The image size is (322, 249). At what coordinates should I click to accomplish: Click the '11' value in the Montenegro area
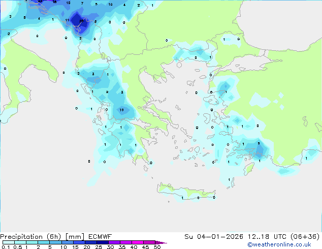click(x=67, y=20)
